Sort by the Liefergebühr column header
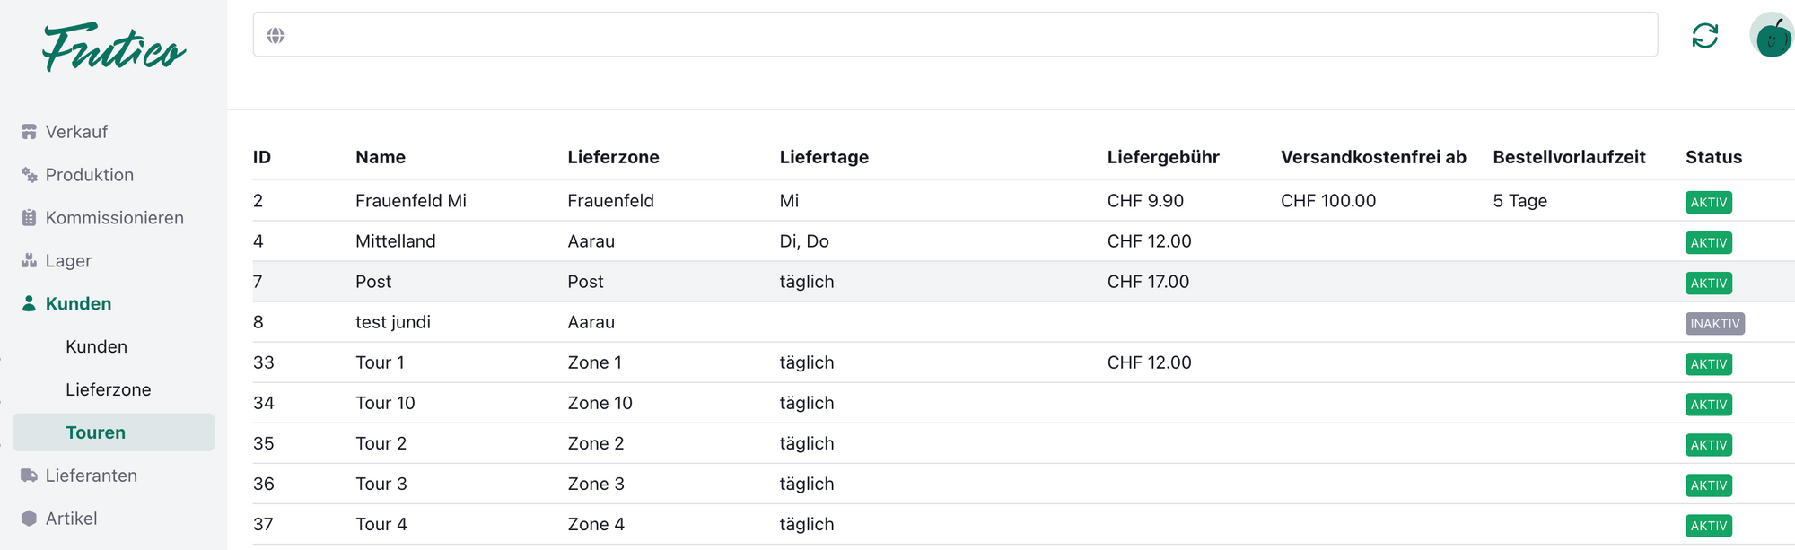 coord(1162,157)
